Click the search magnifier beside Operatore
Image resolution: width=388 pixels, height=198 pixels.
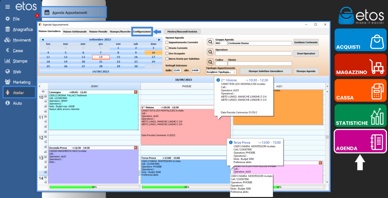click(210, 52)
